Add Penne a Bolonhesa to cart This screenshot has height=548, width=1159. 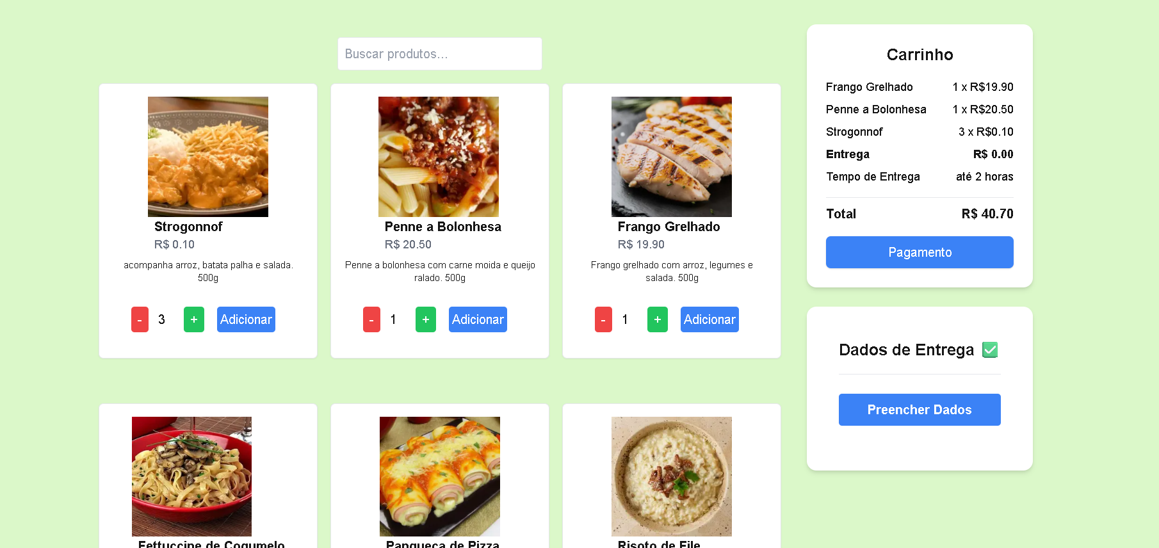478,319
